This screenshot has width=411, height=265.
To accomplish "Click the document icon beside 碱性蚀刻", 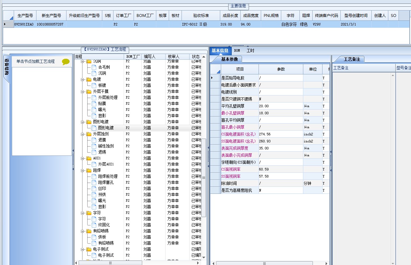I will pos(94,146).
